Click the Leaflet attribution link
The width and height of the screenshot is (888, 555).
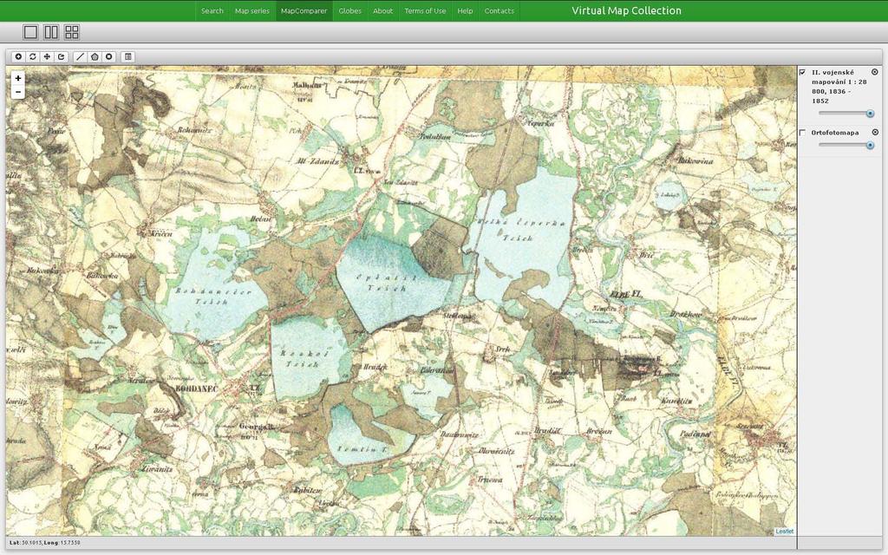pos(784,532)
